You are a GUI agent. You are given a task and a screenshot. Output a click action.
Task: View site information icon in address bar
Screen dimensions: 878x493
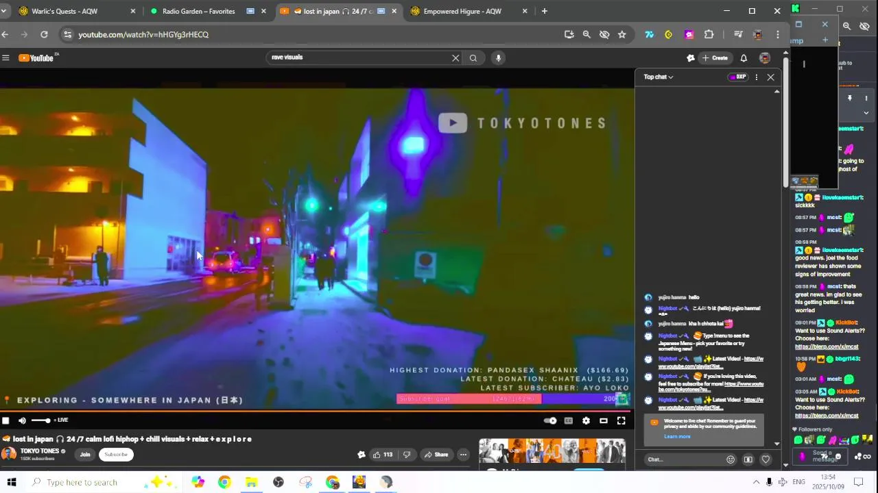(x=67, y=34)
